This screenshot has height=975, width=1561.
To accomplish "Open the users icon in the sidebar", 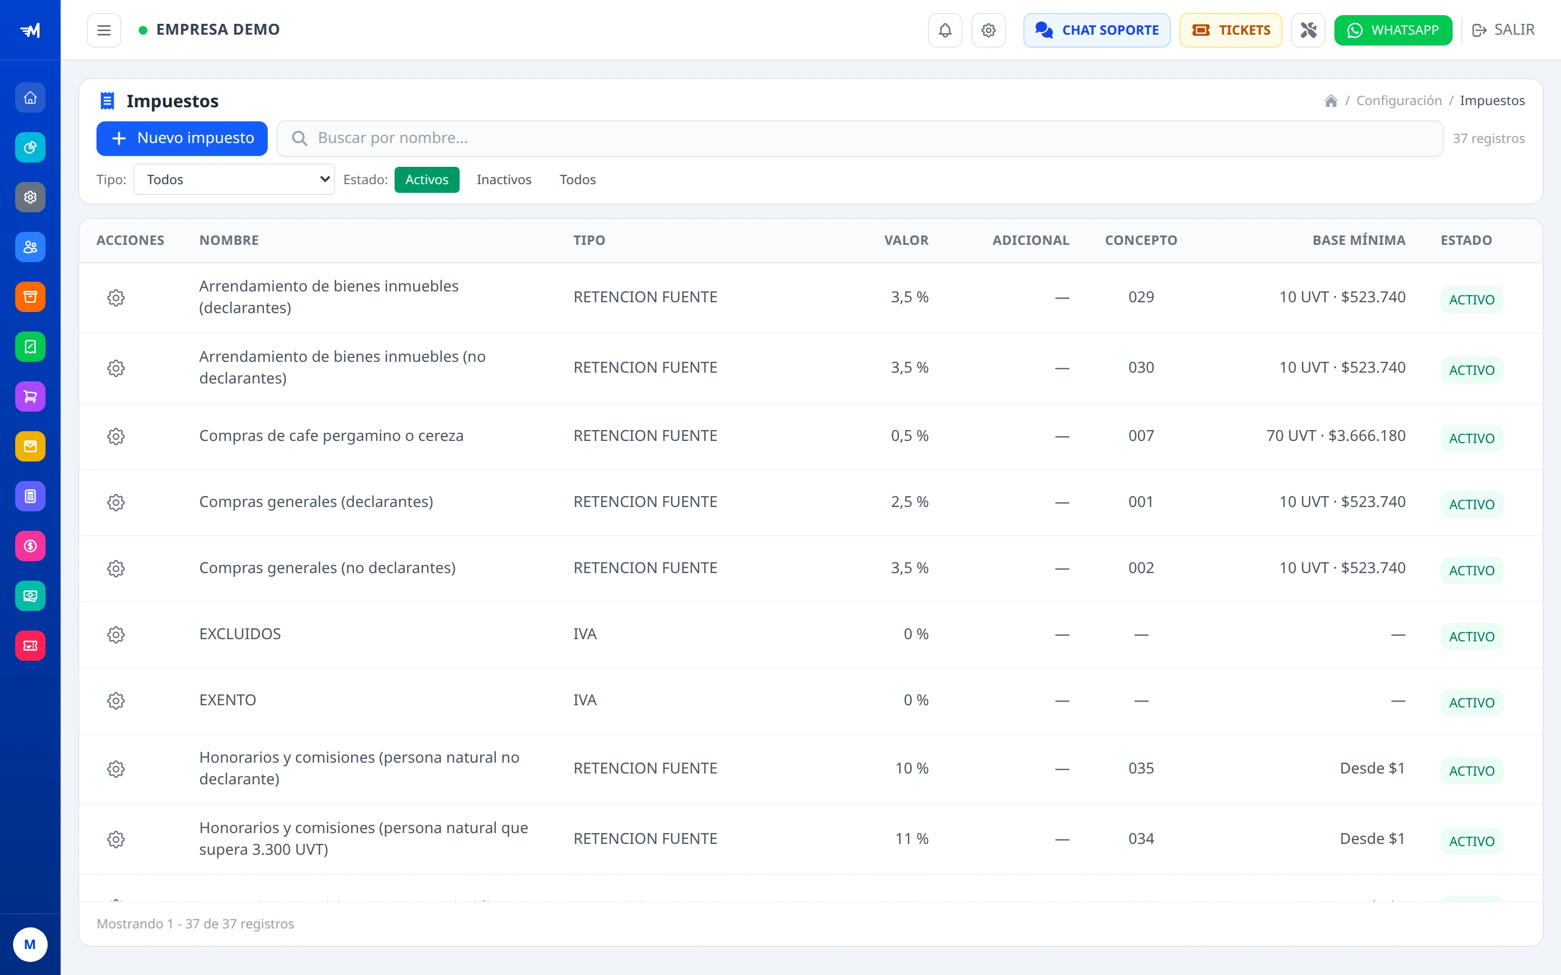I will [x=30, y=247].
